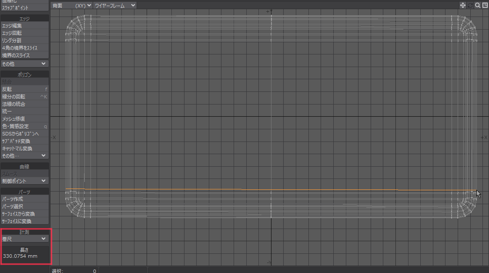The width and height of the screenshot is (489, 273).
Task: Click the スワップポイント button
Action: tap(25, 8)
